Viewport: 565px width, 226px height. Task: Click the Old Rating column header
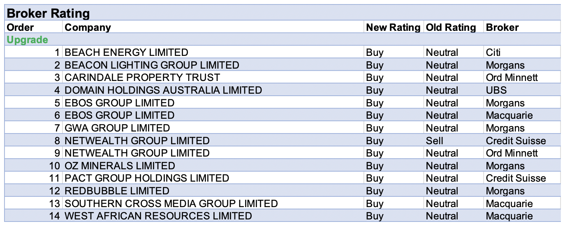pyautogui.click(x=451, y=28)
